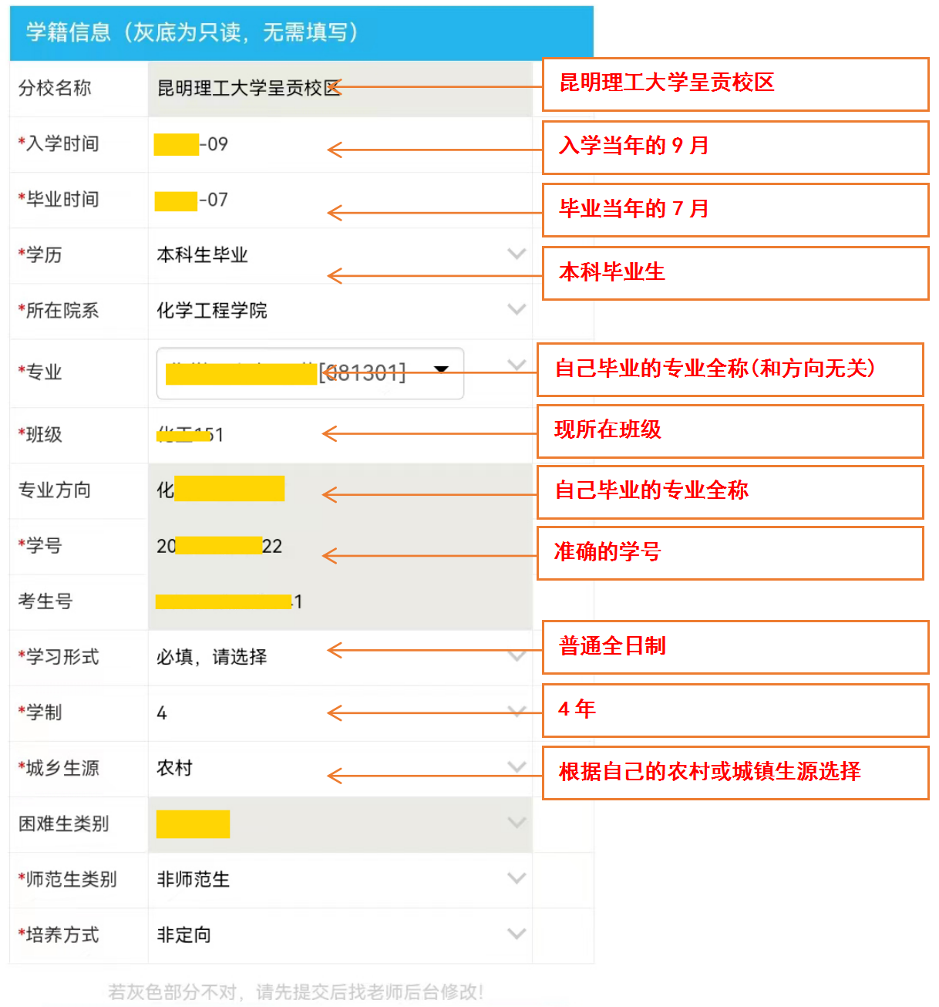
Task: Expand the 城乡生源 dropdown chevron
Action: point(517,766)
